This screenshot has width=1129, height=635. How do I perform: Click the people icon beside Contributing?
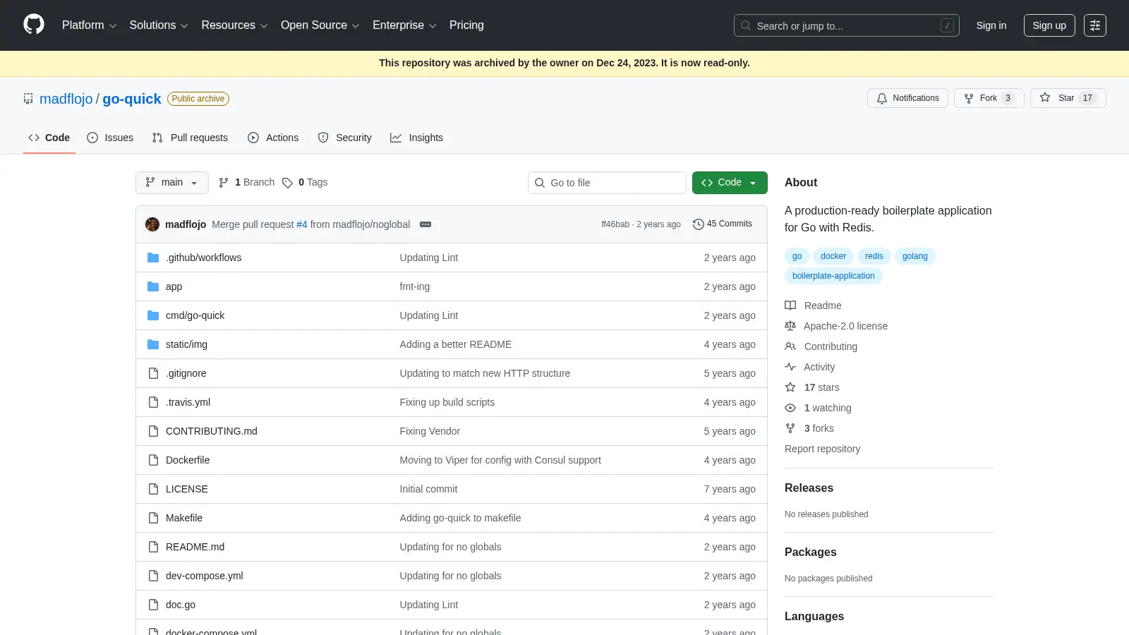(790, 346)
